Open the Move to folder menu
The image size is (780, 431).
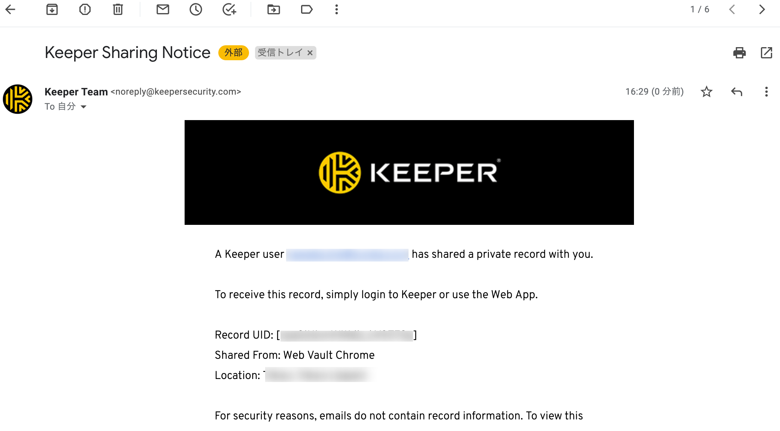[x=274, y=9]
